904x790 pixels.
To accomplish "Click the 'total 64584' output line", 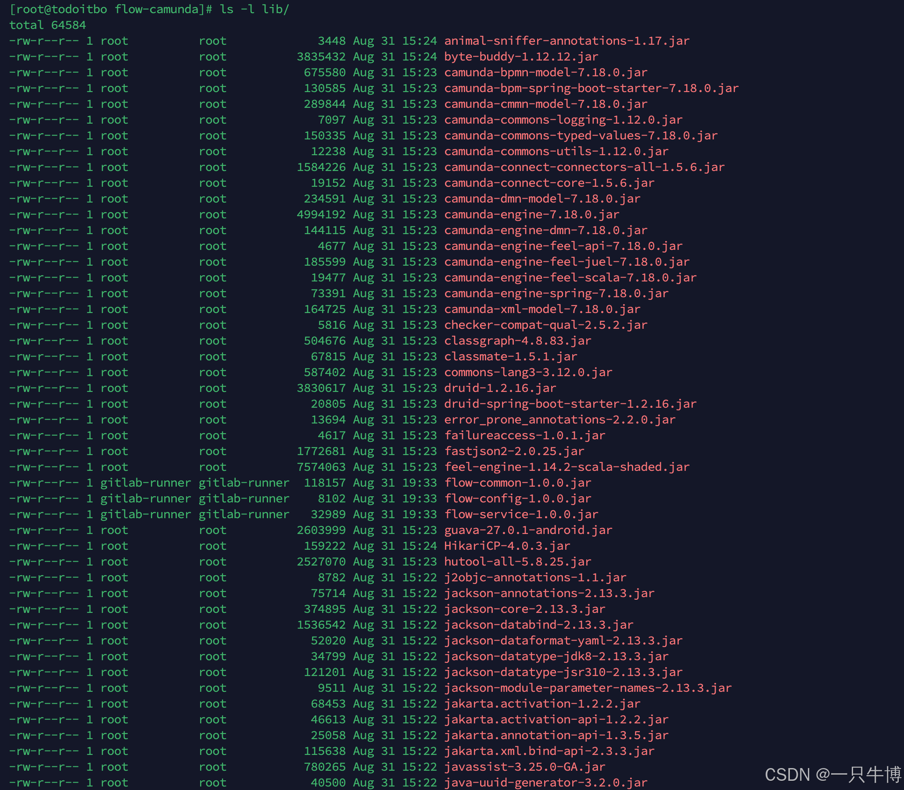I will pos(48,25).
